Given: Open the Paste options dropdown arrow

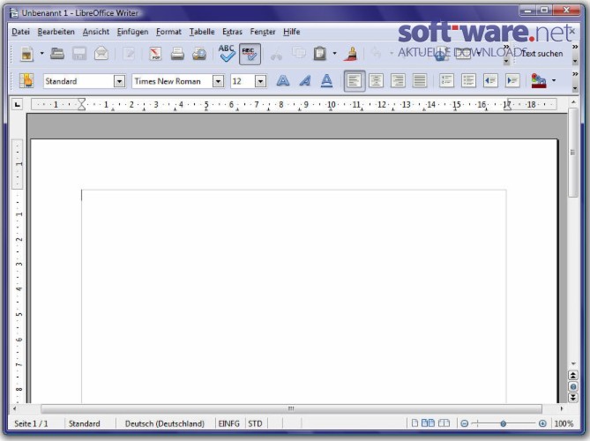Looking at the screenshot, I should [x=334, y=54].
